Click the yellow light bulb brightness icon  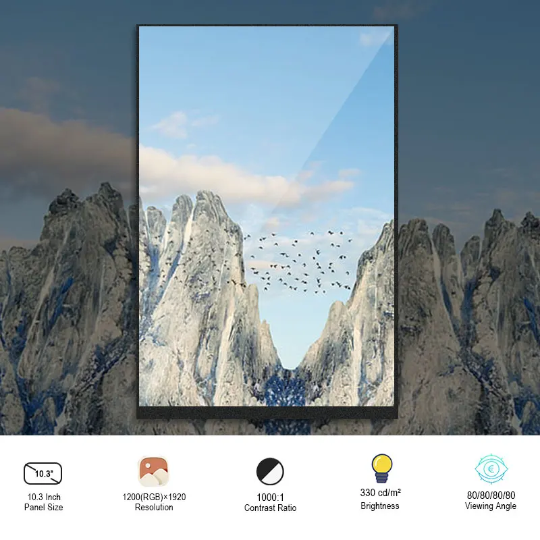tap(381, 468)
